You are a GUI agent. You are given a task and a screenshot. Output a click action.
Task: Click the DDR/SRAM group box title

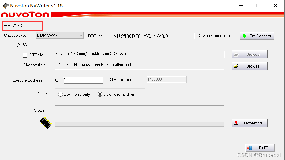point(19,45)
